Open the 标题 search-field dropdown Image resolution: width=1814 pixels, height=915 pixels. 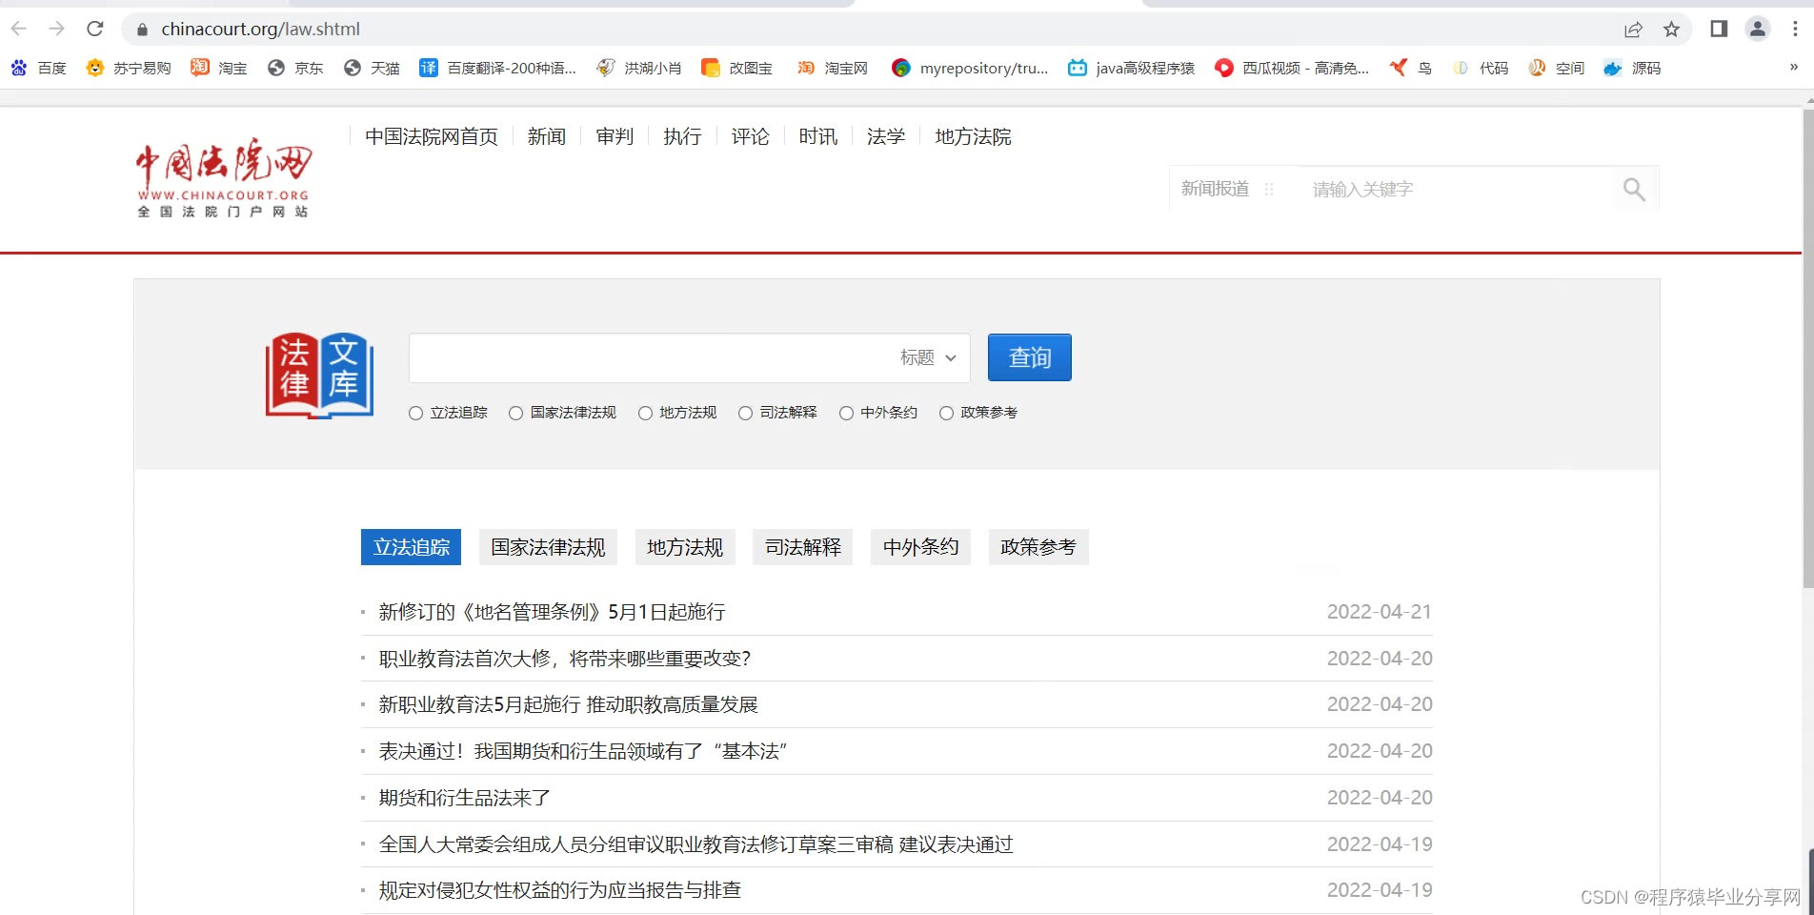928,357
